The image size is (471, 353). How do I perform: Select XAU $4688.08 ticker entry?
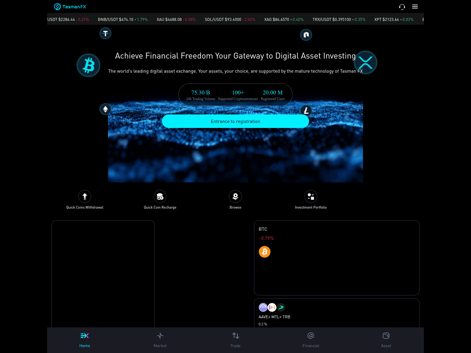pyautogui.click(x=176, y=19)
